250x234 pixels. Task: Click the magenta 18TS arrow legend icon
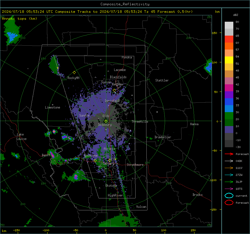(x=229, y=189)
